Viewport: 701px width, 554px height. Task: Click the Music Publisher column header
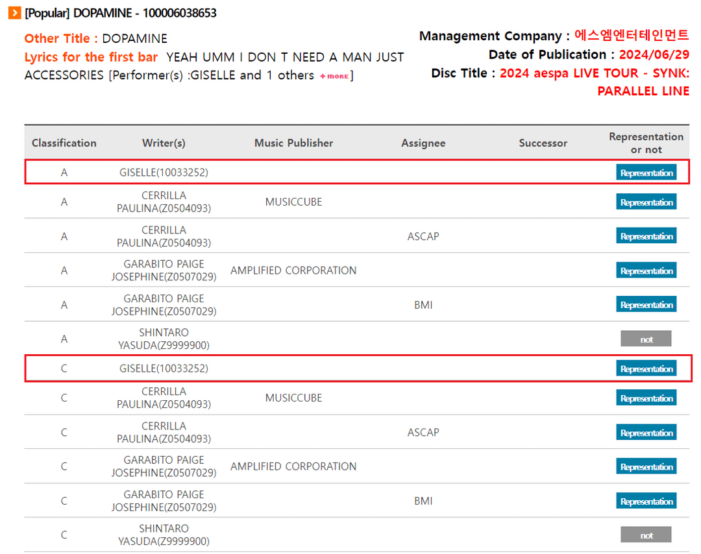(x=293, y=143)
